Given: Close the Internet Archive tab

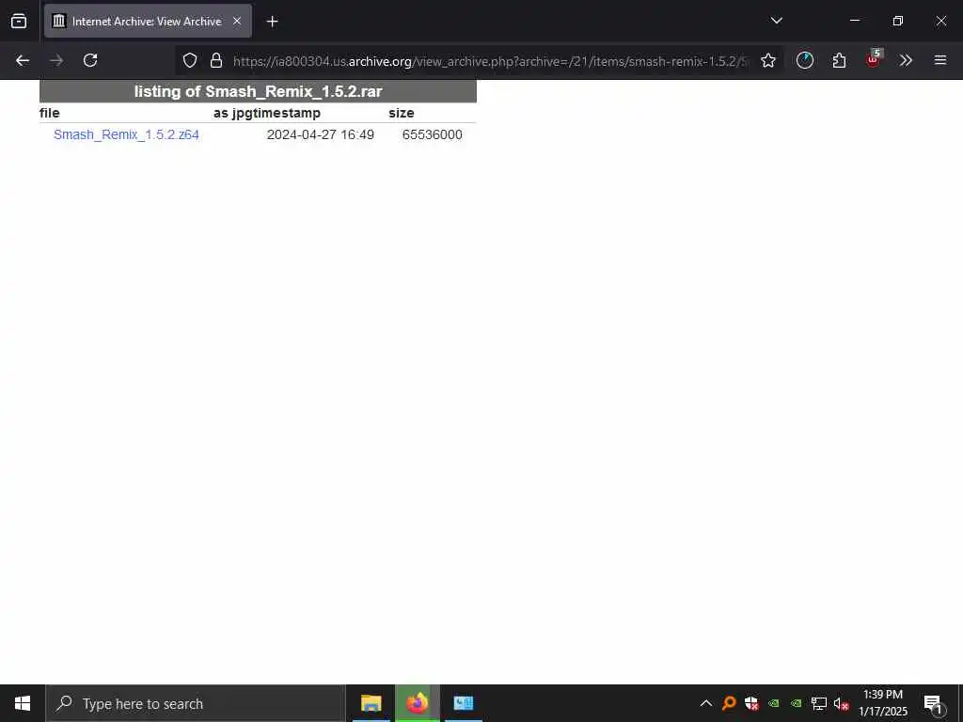Looking at the screenshot, I should click(237, 21).
